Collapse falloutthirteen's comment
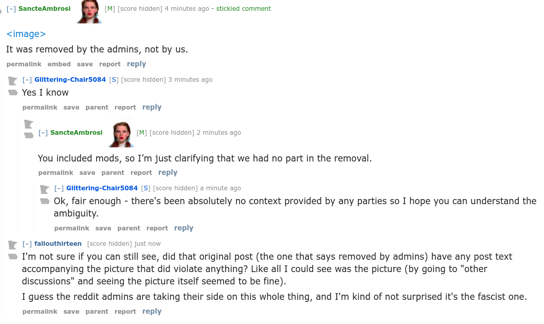 (27, 244)
